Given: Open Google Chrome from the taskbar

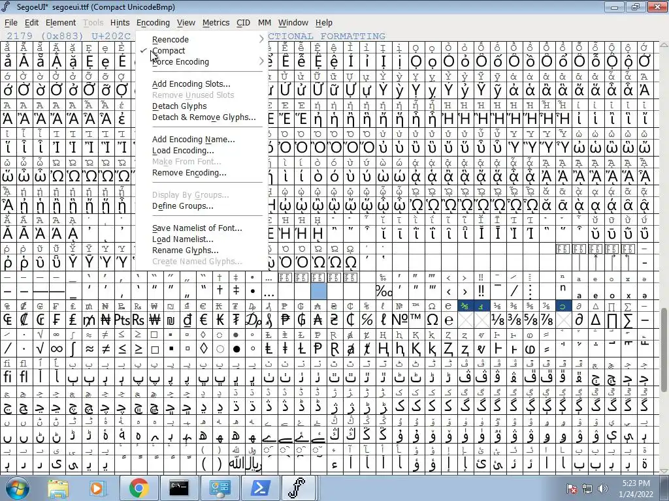Looking at the screenshot, I should (139, 488).
